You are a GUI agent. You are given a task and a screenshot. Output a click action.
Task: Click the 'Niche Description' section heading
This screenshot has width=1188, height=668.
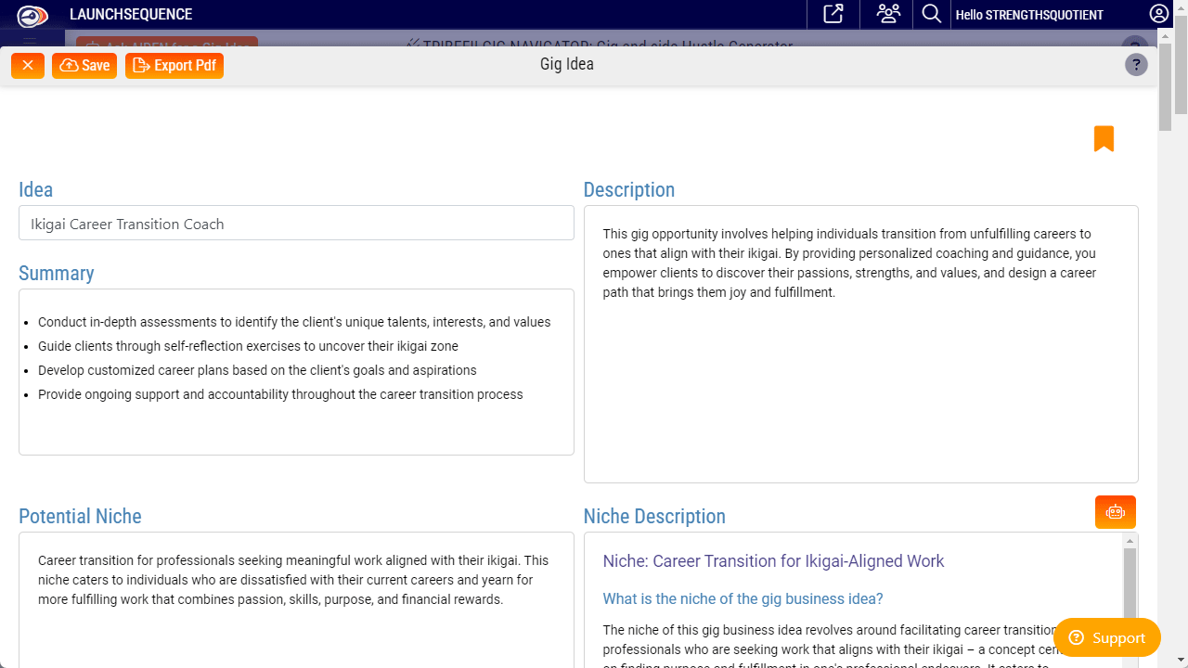point(654,516)
